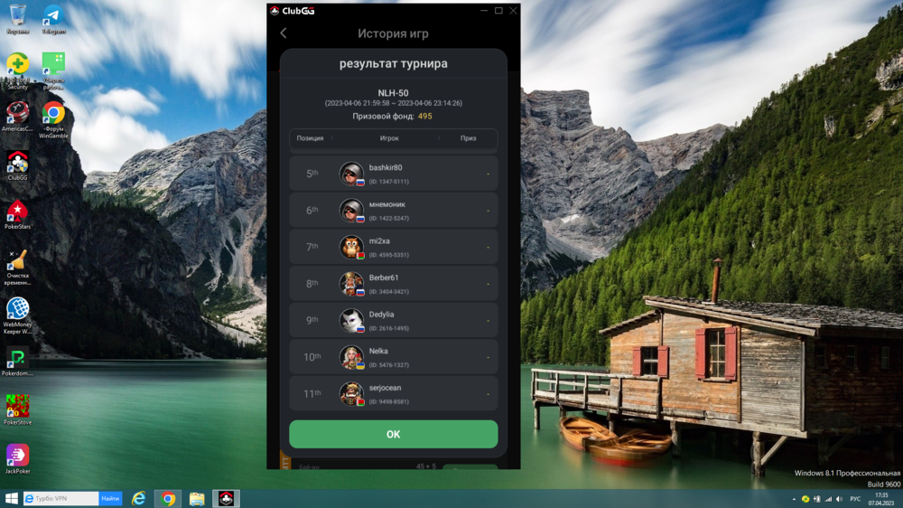Switch the РУС keyboard language indicator
Screen dimensions: 903x508
[855, 499]
